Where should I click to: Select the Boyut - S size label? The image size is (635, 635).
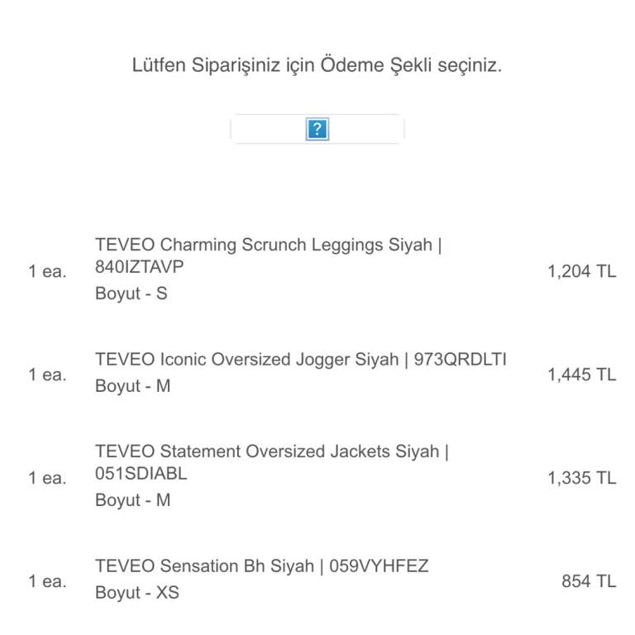coord(131,294)
